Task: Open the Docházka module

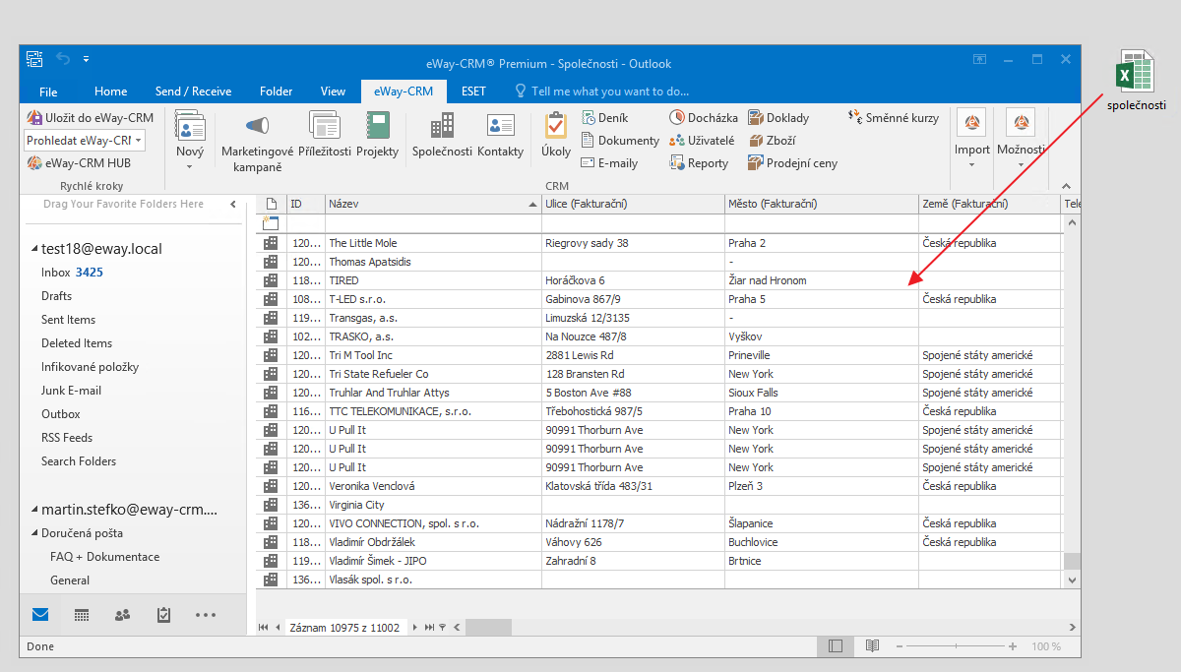Action: (x=704, y=118)
